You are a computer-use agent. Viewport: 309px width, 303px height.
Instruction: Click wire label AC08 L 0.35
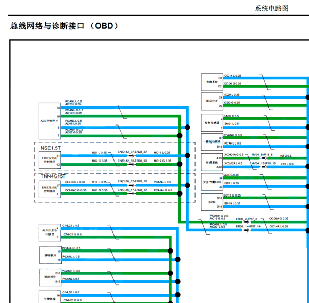(73, 124)
